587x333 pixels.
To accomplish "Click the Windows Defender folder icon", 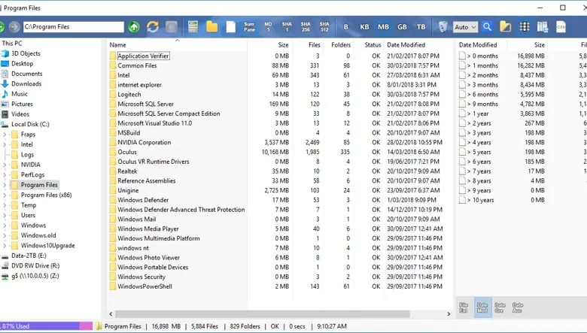I will click(113, 200).
